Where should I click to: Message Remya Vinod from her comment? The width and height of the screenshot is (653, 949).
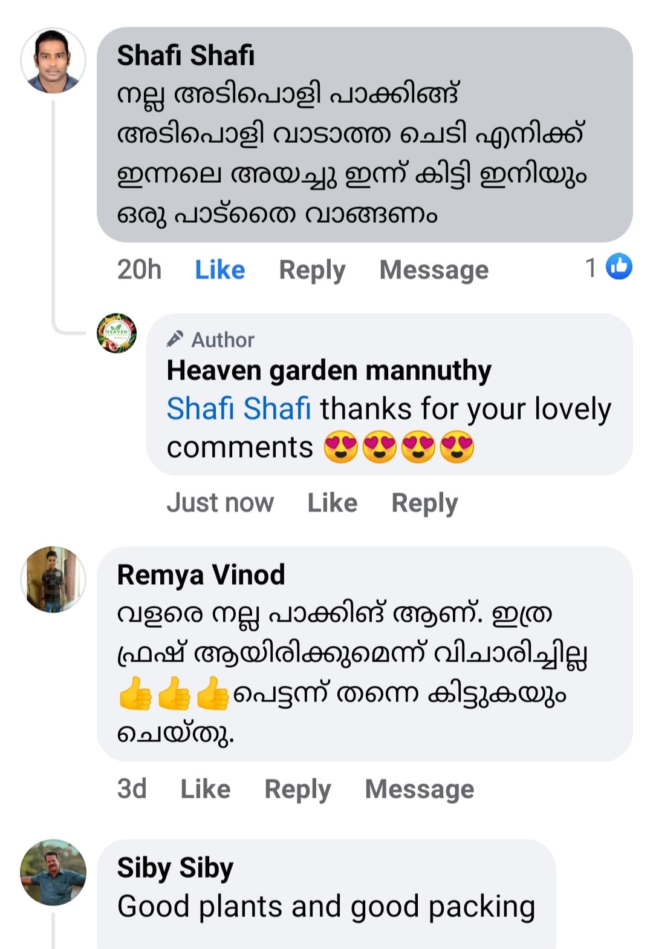(420, 789)
